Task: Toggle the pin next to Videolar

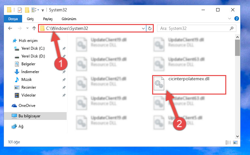Action: 64,95
